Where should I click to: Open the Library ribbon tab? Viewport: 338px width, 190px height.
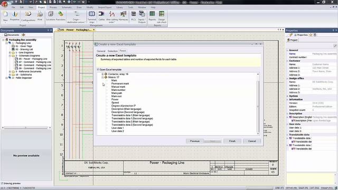119,7
